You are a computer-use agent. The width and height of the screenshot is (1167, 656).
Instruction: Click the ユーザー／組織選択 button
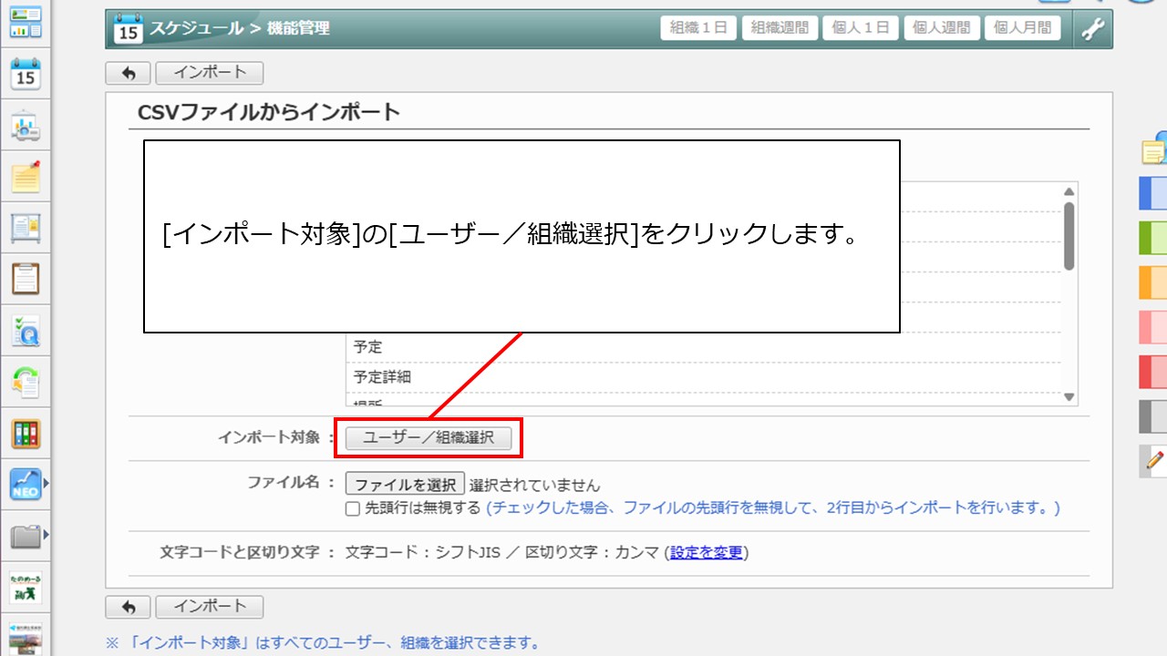429,438
